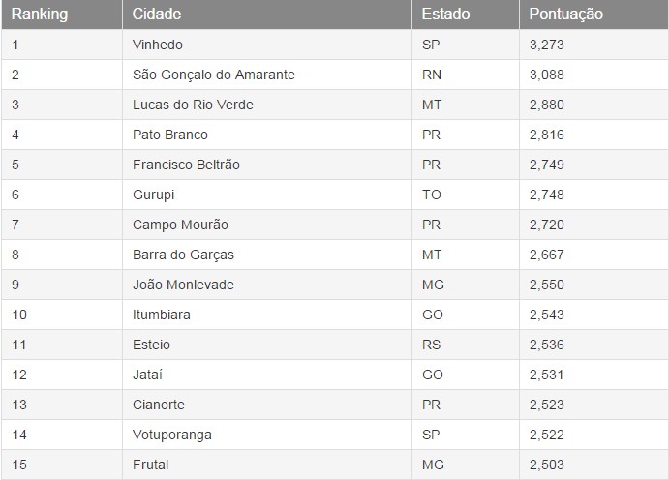Select Barra do Garças entry
669x480 pixels.
coord(267,255)
